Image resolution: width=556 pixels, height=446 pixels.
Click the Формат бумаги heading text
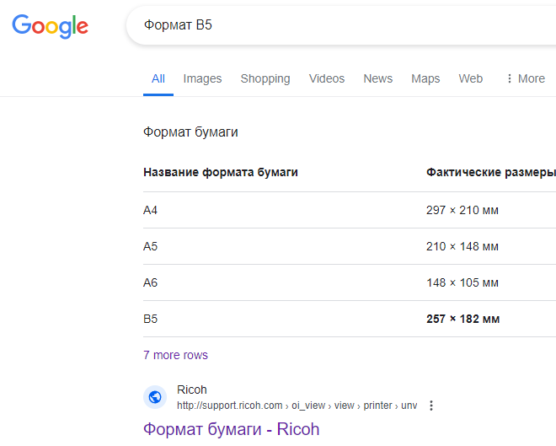pyautogui.click(x=190, y=132)
